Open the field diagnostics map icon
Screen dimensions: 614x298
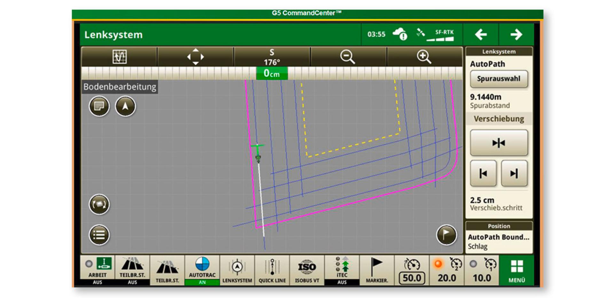point(119,57)
